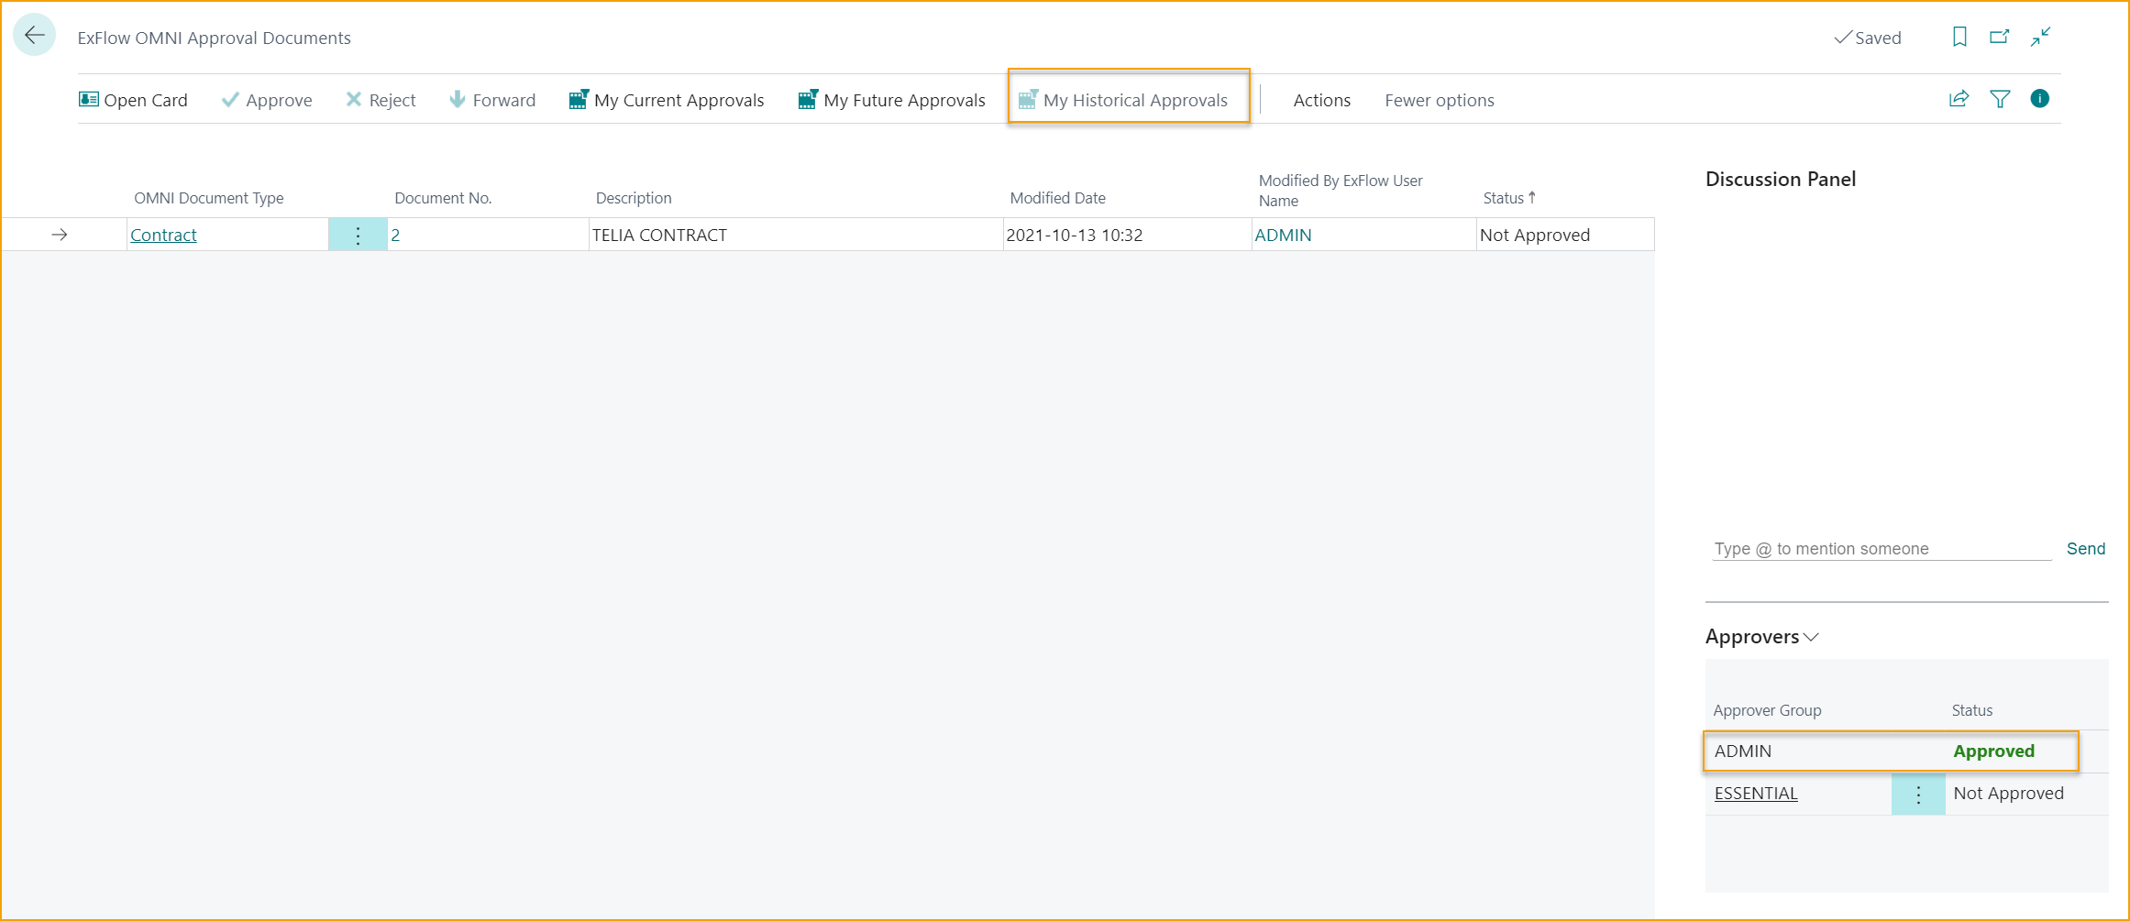
Task: Select the Approve checkmark icon
Action: coord(230,99)
